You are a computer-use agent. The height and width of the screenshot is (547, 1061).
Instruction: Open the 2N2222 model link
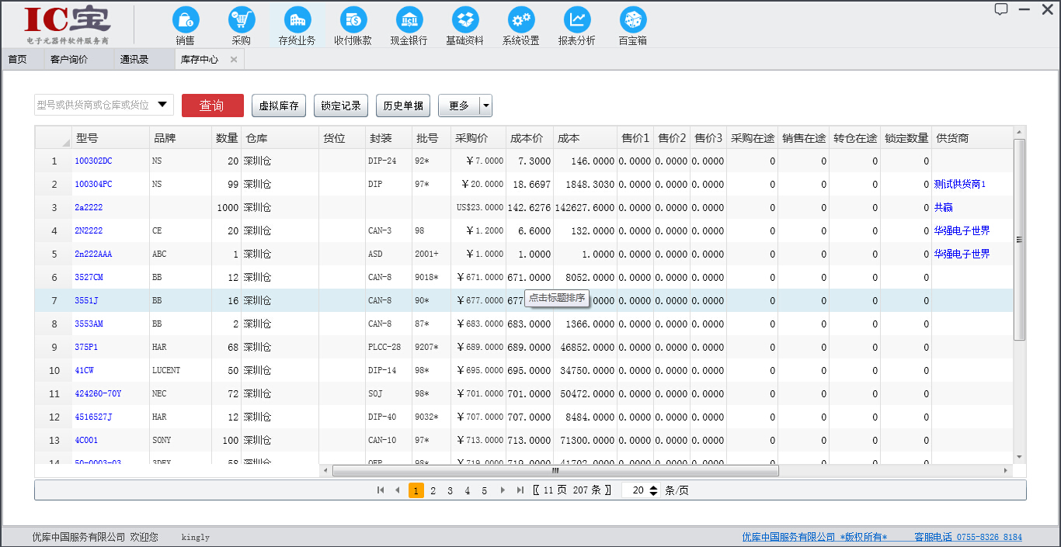tap(89, 231)
